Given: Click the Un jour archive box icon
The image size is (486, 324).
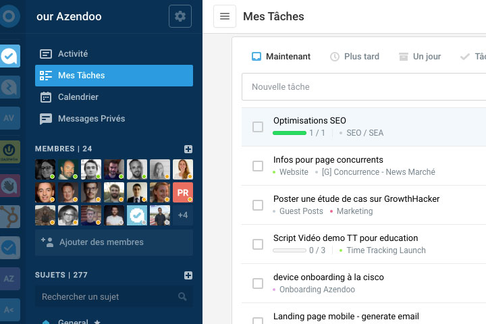Looking at the screenshot, I should point(403,57).
